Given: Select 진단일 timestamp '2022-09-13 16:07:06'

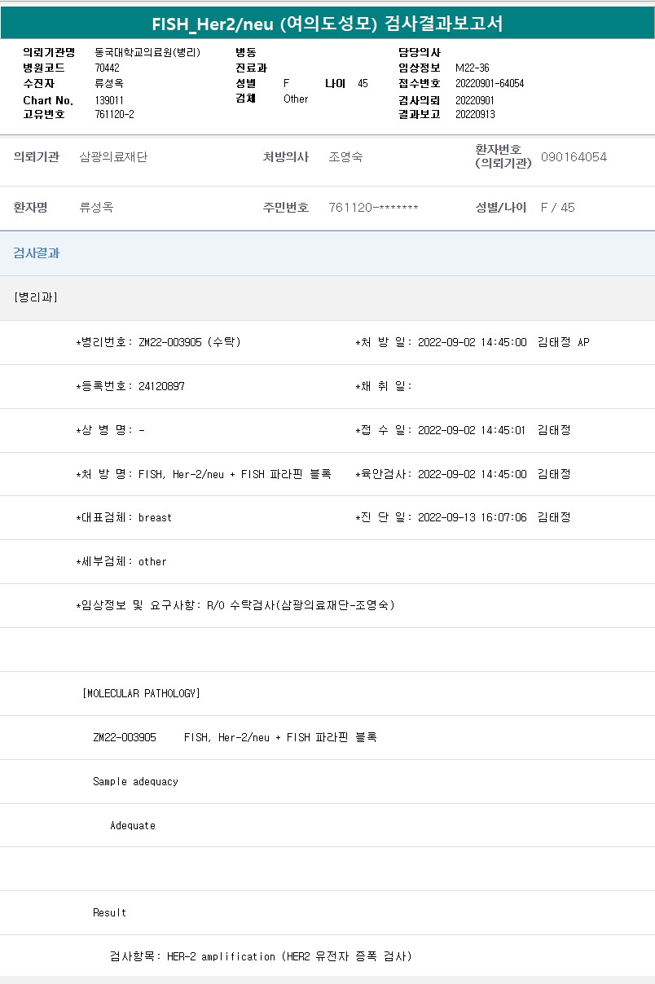Looking at the screenshot, I should (x=472, y=517).
